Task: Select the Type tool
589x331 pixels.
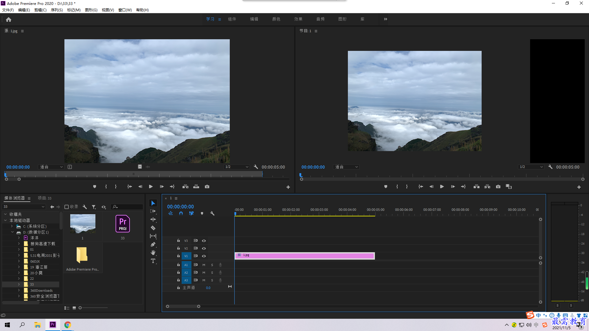Action: (153, 261)
